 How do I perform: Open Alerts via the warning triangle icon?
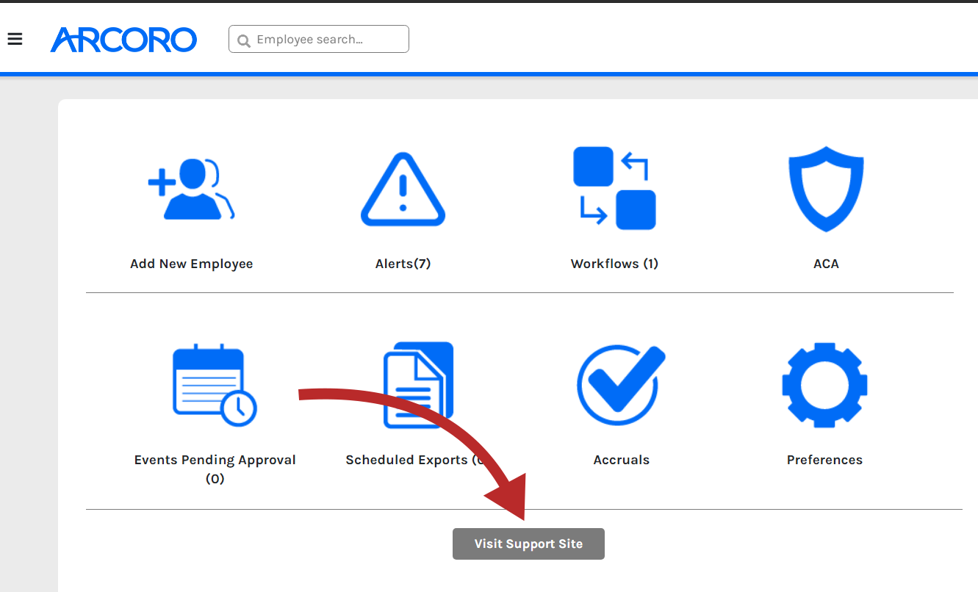tap(403, 189)
